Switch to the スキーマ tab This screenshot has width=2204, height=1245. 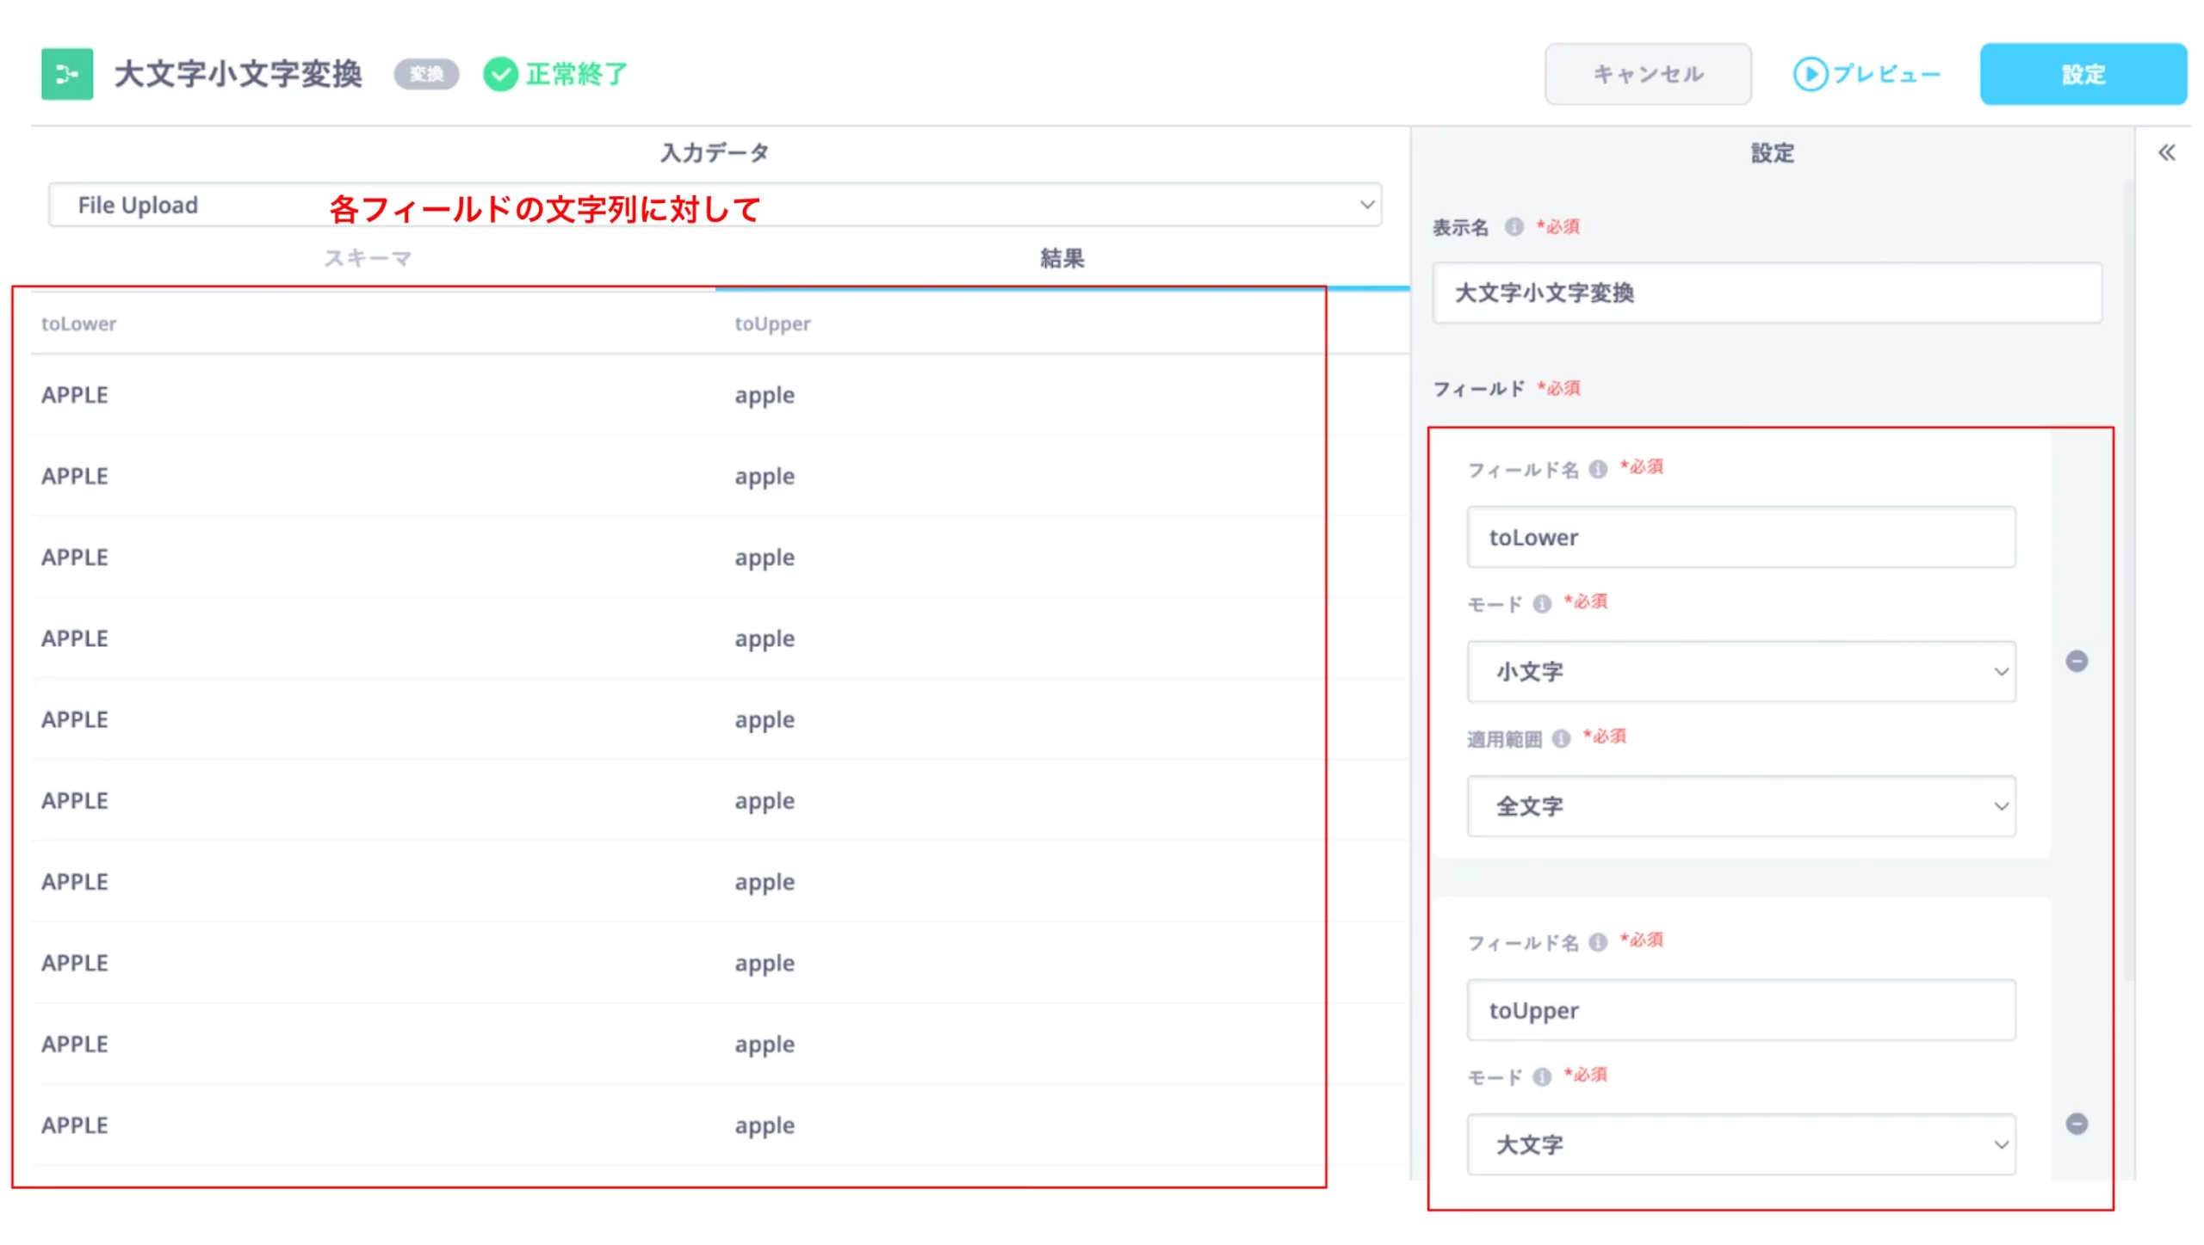(368, 258)
